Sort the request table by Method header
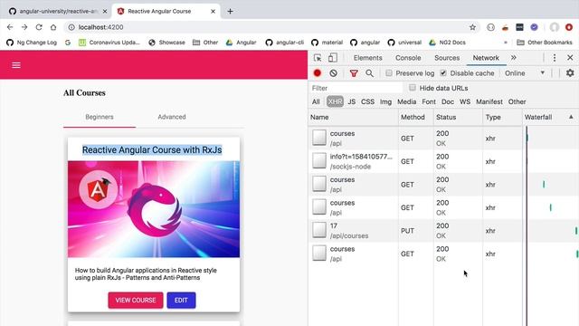 tap(416, 117)
